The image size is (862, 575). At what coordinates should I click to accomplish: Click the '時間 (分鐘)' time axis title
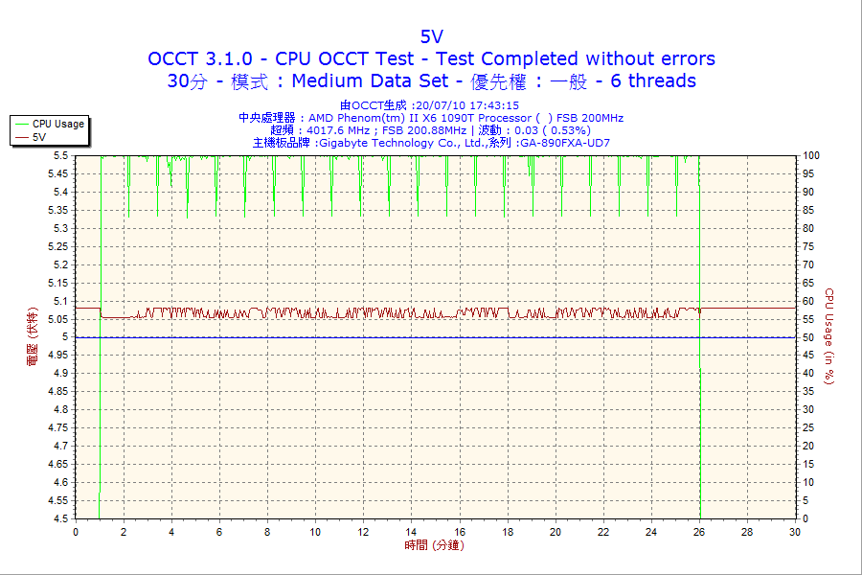(434, 545)
